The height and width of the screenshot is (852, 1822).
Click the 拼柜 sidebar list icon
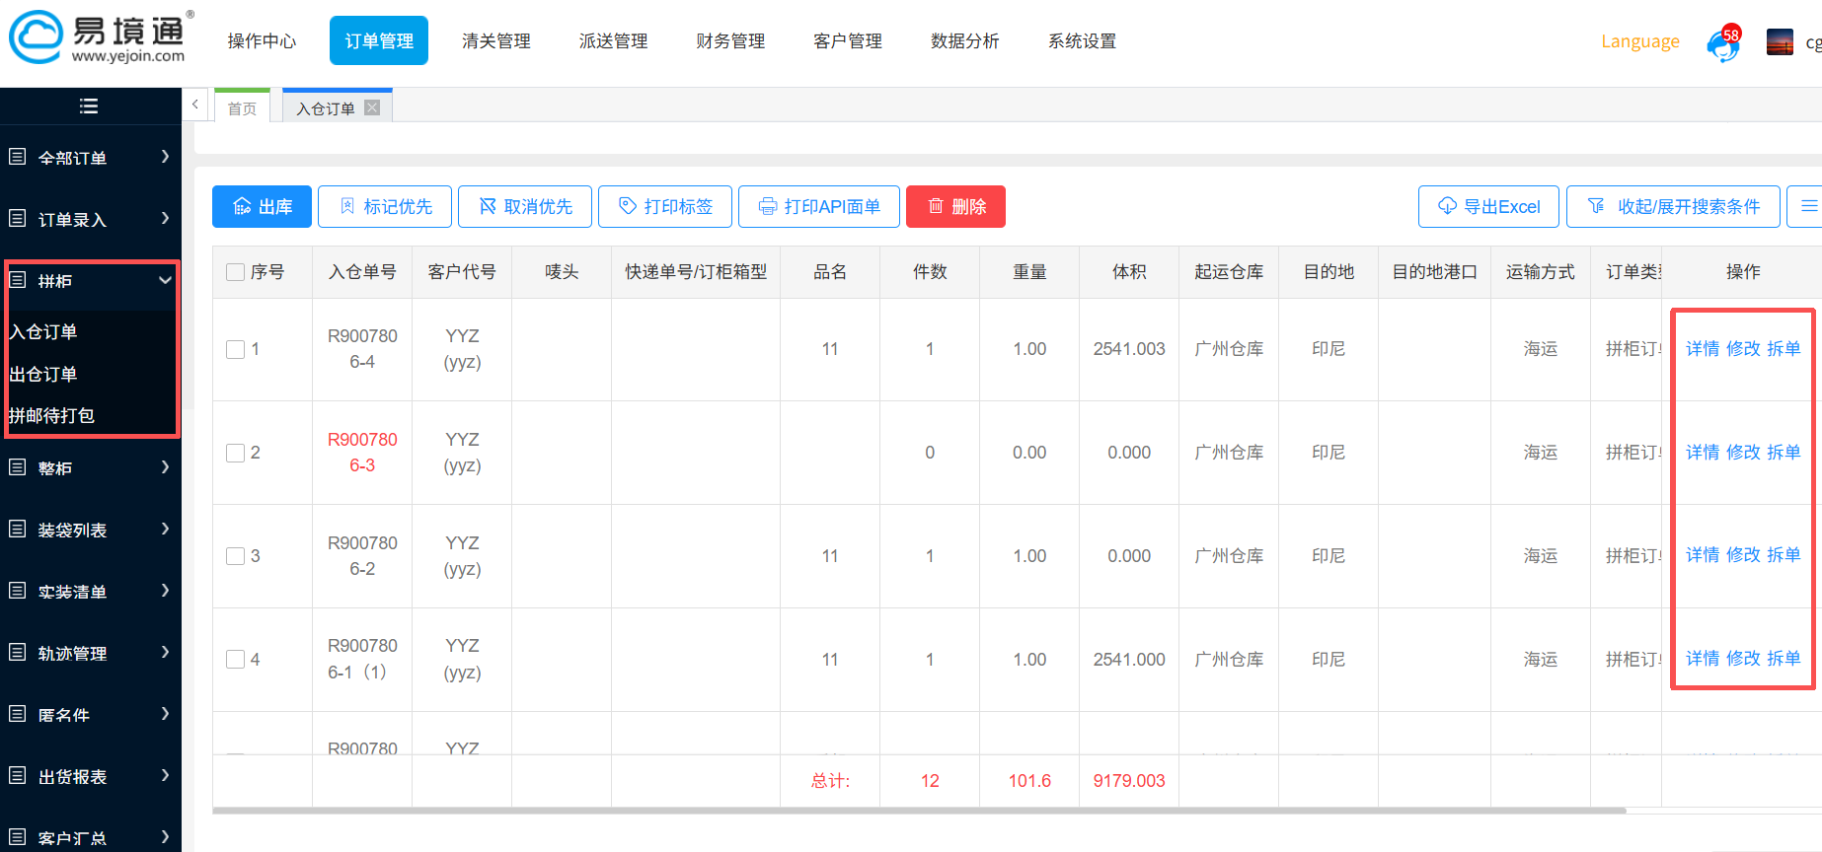click(18, 280)
